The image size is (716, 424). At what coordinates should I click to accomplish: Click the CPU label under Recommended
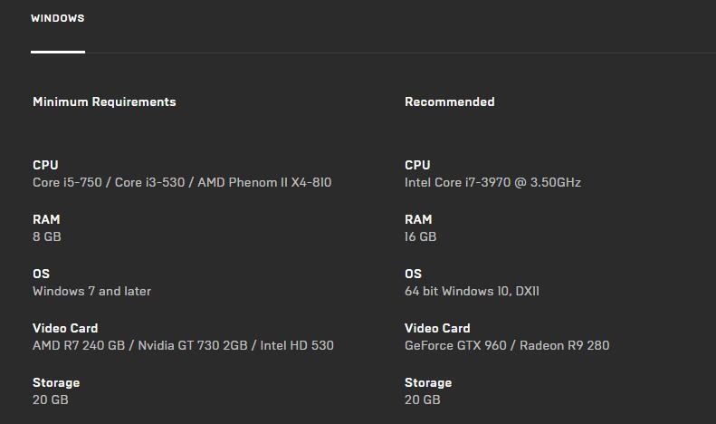(417, 166)
